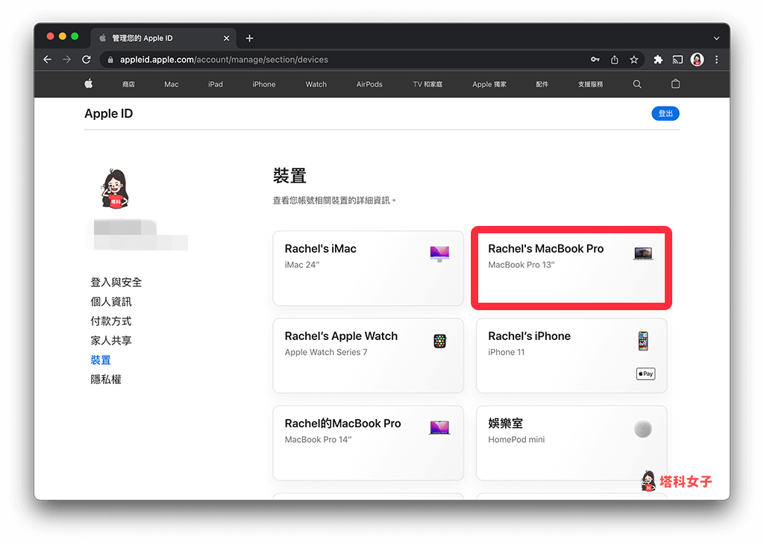This screenshot has width=764, height=545.
Task: Select 登入與安全 in sidebar
Action: (116, 283)
